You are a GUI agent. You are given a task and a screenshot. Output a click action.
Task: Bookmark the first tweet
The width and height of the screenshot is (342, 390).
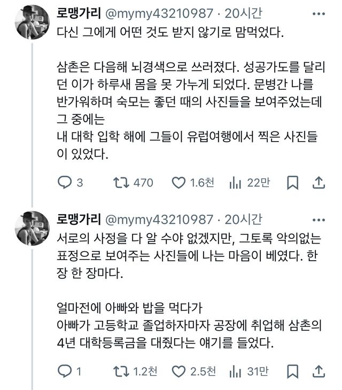point(293,183)
